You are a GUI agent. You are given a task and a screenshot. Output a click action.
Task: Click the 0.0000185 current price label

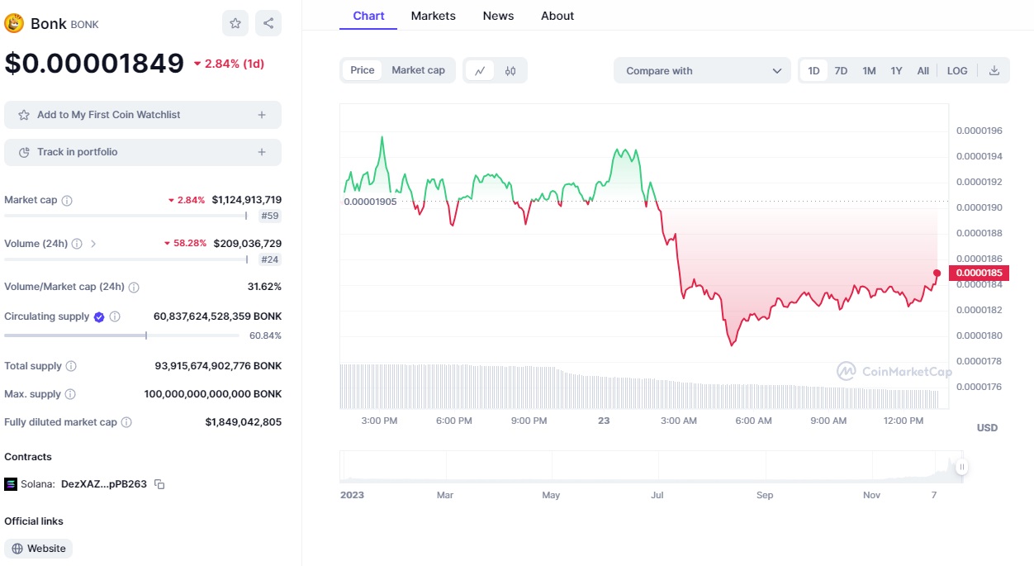coord(979,273)
